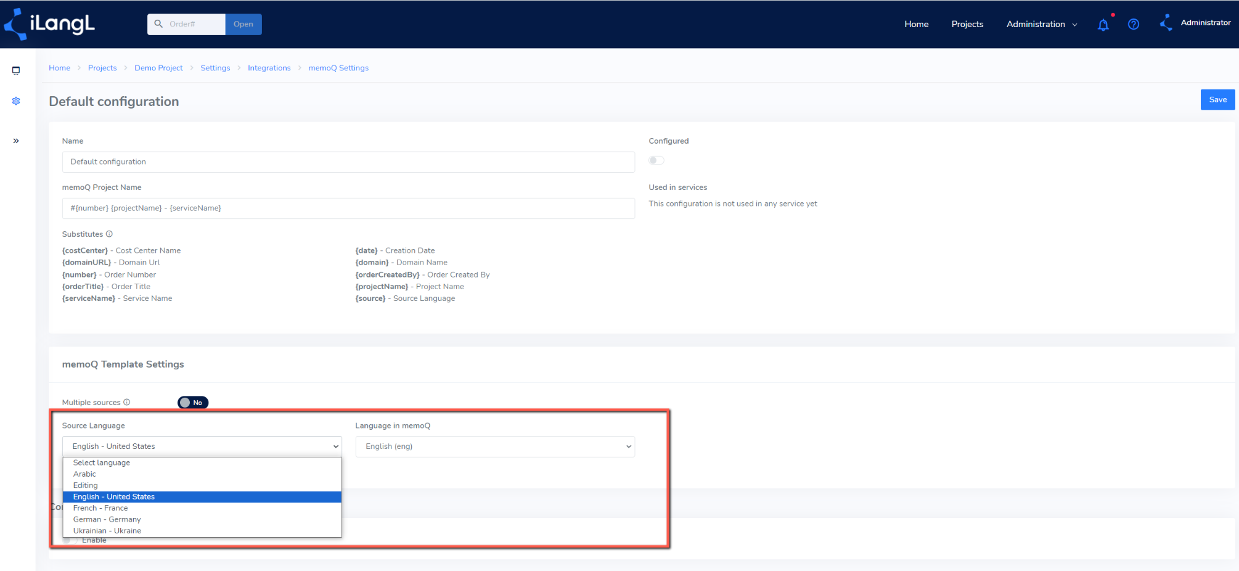
Task: Choose Select language option
Action: pos(202,462)
